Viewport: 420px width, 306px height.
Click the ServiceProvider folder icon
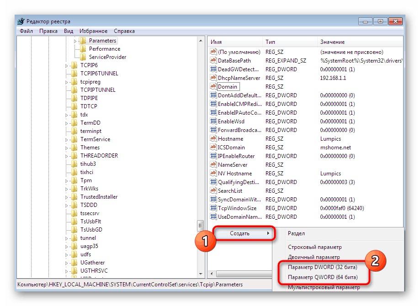[x=83, y=57]
